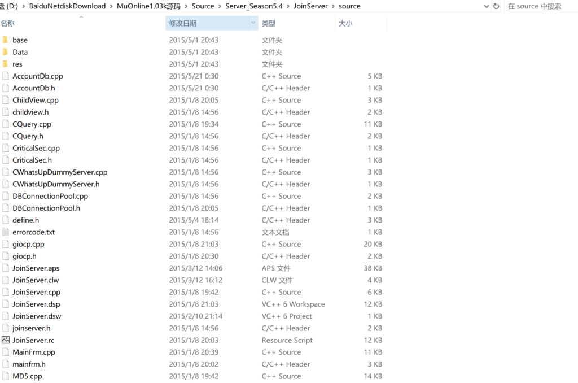Click the refresh icon beside address bar
This screenshot has width=578, height=383.
[496, 6]
